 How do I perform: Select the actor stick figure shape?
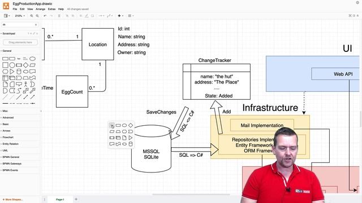tap(25, 84)
